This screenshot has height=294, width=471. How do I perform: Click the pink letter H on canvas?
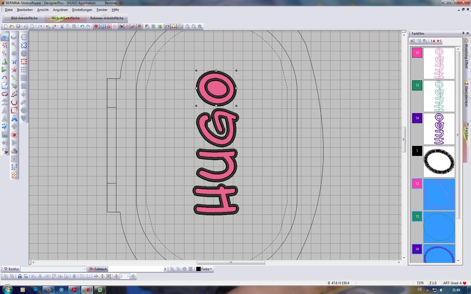(x=215, y=200)
